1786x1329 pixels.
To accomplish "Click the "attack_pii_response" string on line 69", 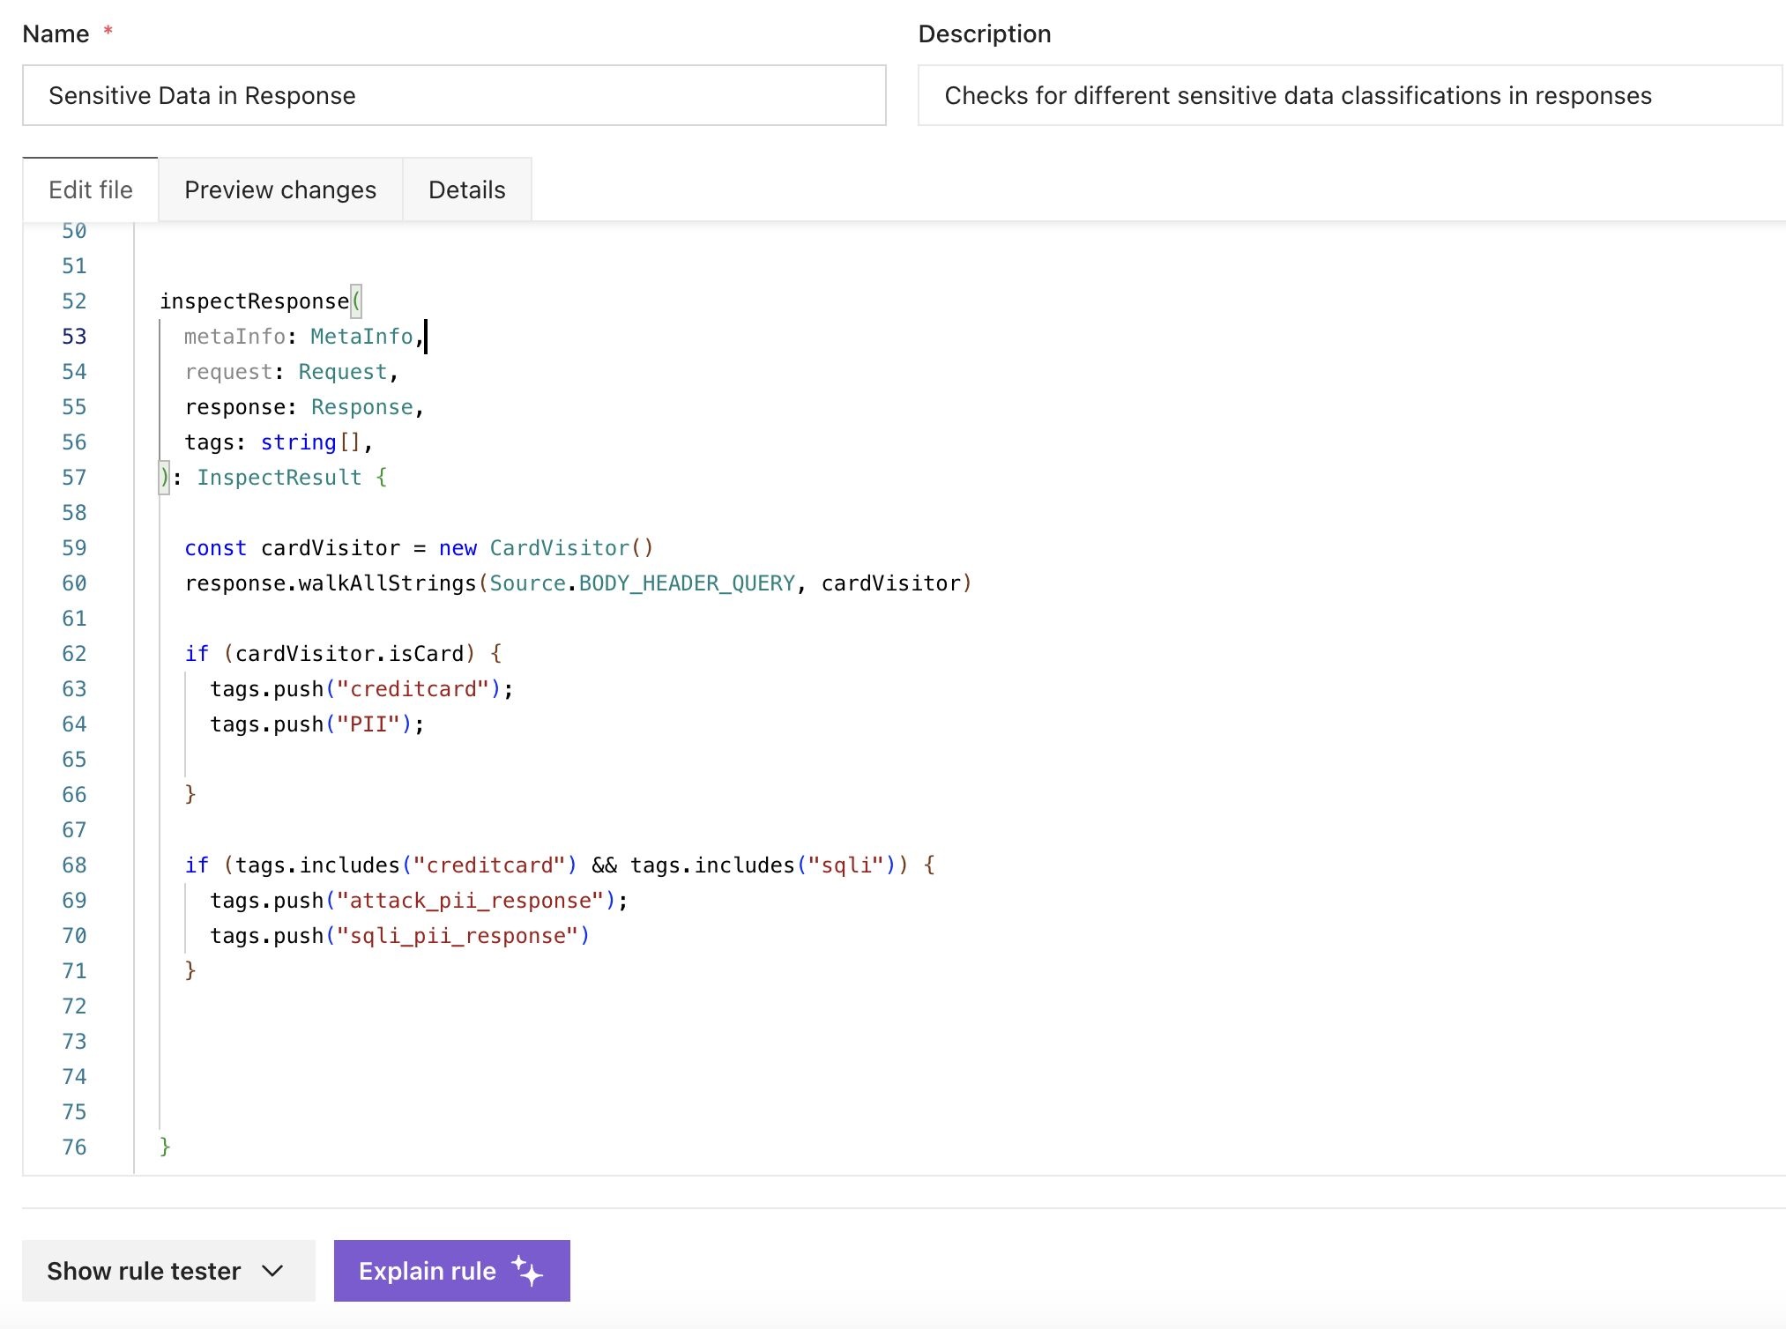I will click(470, 901).
